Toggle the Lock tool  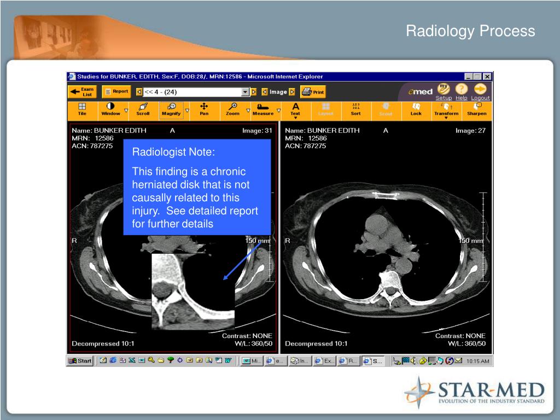pyautogui.click(x=416, y=109)
